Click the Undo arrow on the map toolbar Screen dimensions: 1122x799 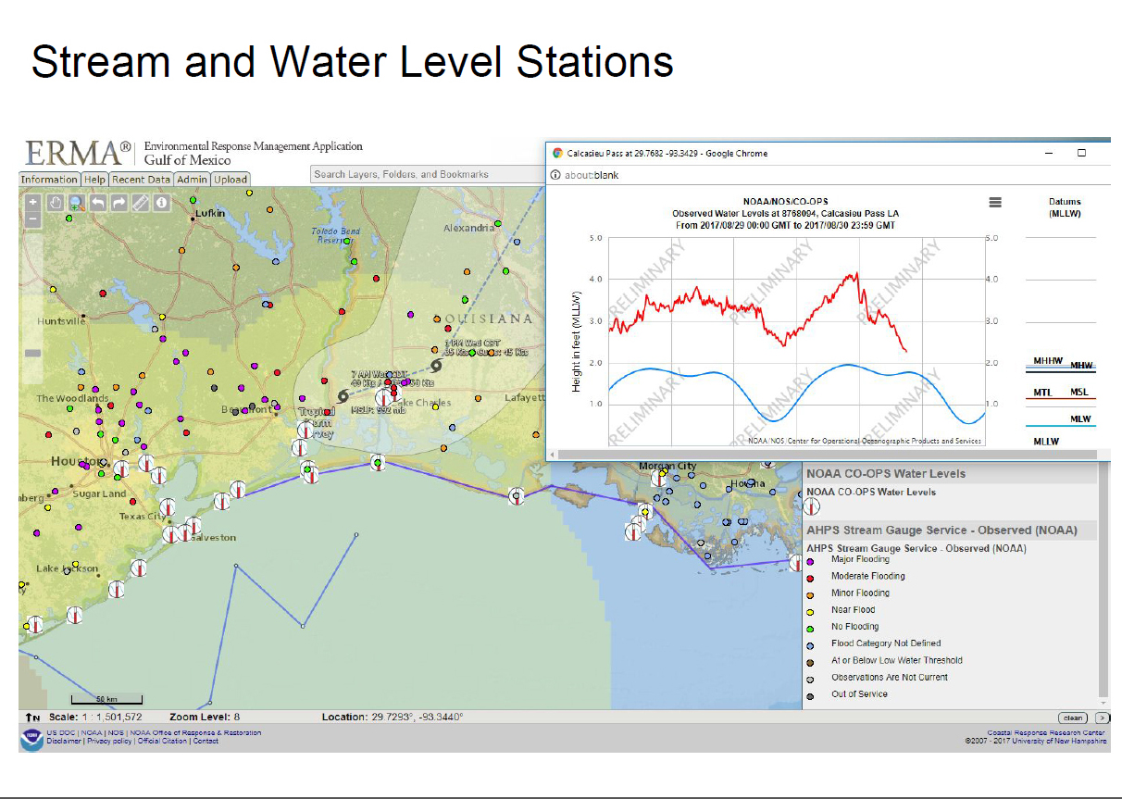(97, 202)
